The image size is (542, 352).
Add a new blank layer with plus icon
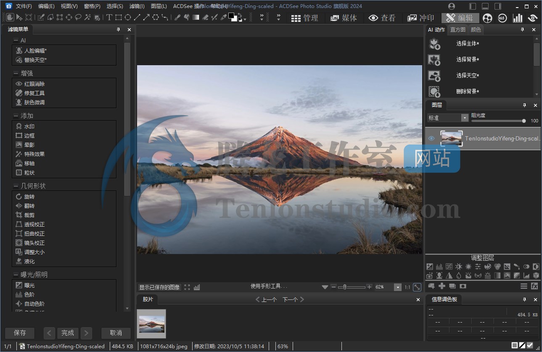tap(442, 286)
